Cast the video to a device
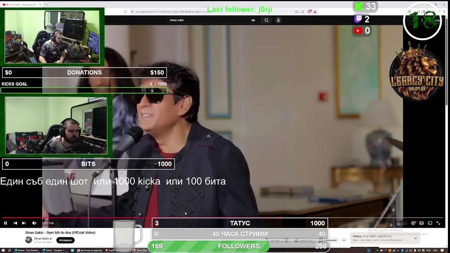 click(x=430, y=223)
